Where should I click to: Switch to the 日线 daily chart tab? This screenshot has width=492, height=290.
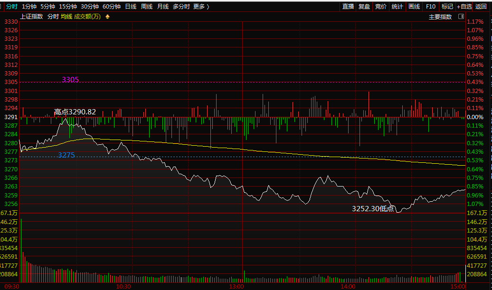pyautogui.click(x=131, y=6)
